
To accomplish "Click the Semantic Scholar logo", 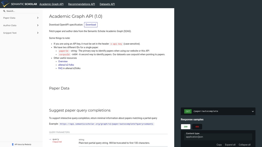I will pos(19,4).
